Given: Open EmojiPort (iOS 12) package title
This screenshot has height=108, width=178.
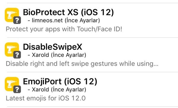Looking at the screenshot, I should [x=60, y=81].
